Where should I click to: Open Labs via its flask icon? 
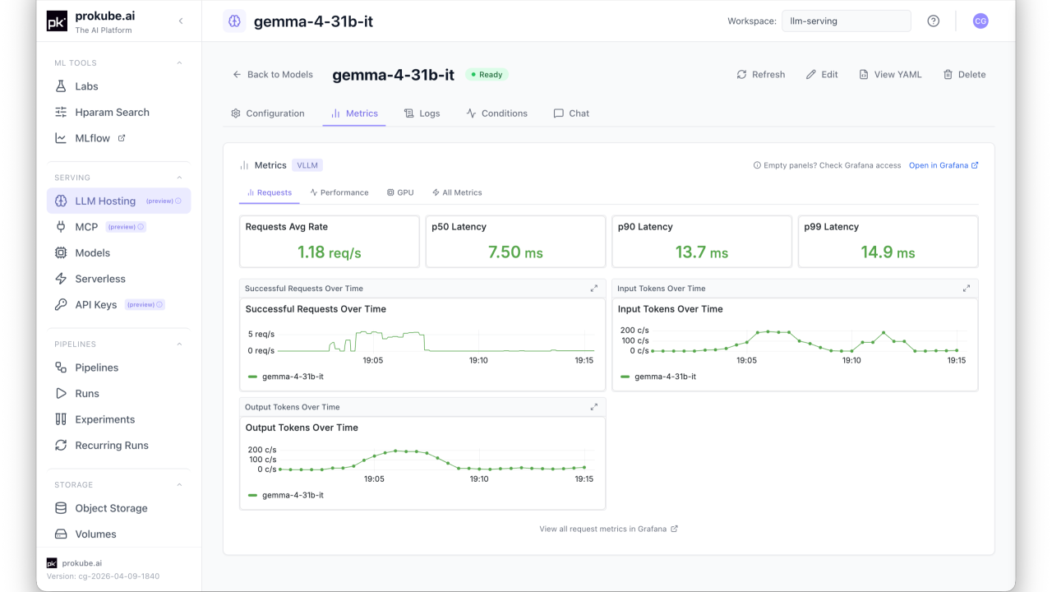pos(61,86)
